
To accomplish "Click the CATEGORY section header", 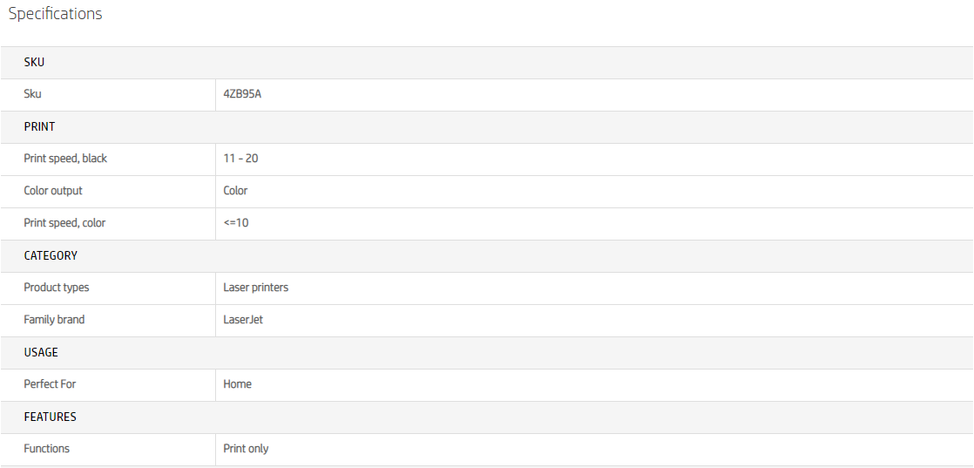I will [x=51, y=256].
